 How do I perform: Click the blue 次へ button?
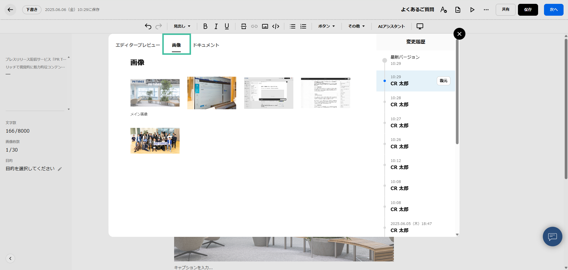[x=553, y=10]
